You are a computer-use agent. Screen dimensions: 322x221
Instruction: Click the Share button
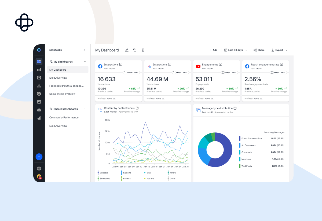click(x=259, y=50)
